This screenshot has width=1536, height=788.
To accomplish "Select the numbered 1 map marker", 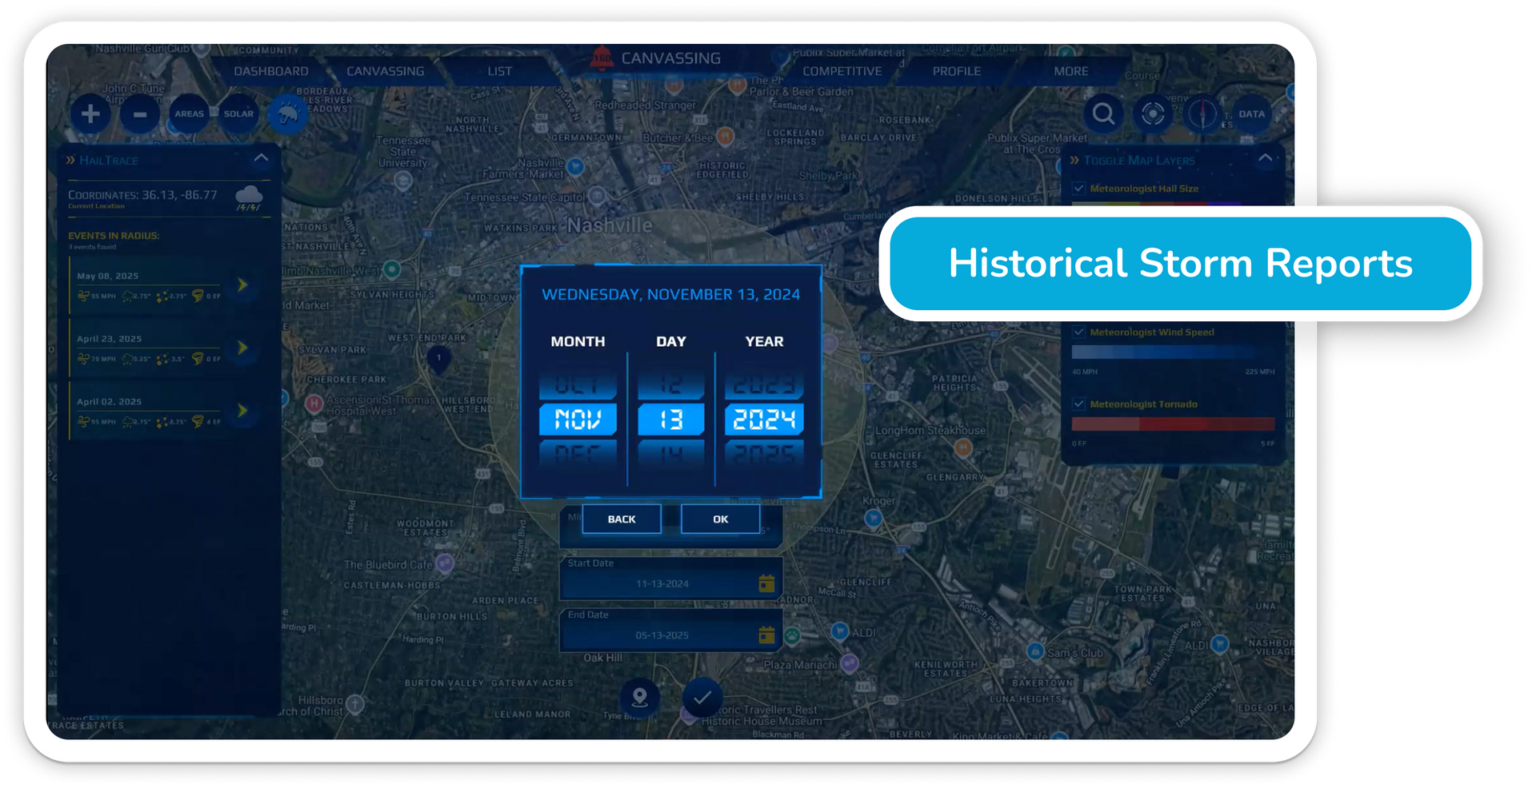I will pyautogui.click(x=438, y=358).
